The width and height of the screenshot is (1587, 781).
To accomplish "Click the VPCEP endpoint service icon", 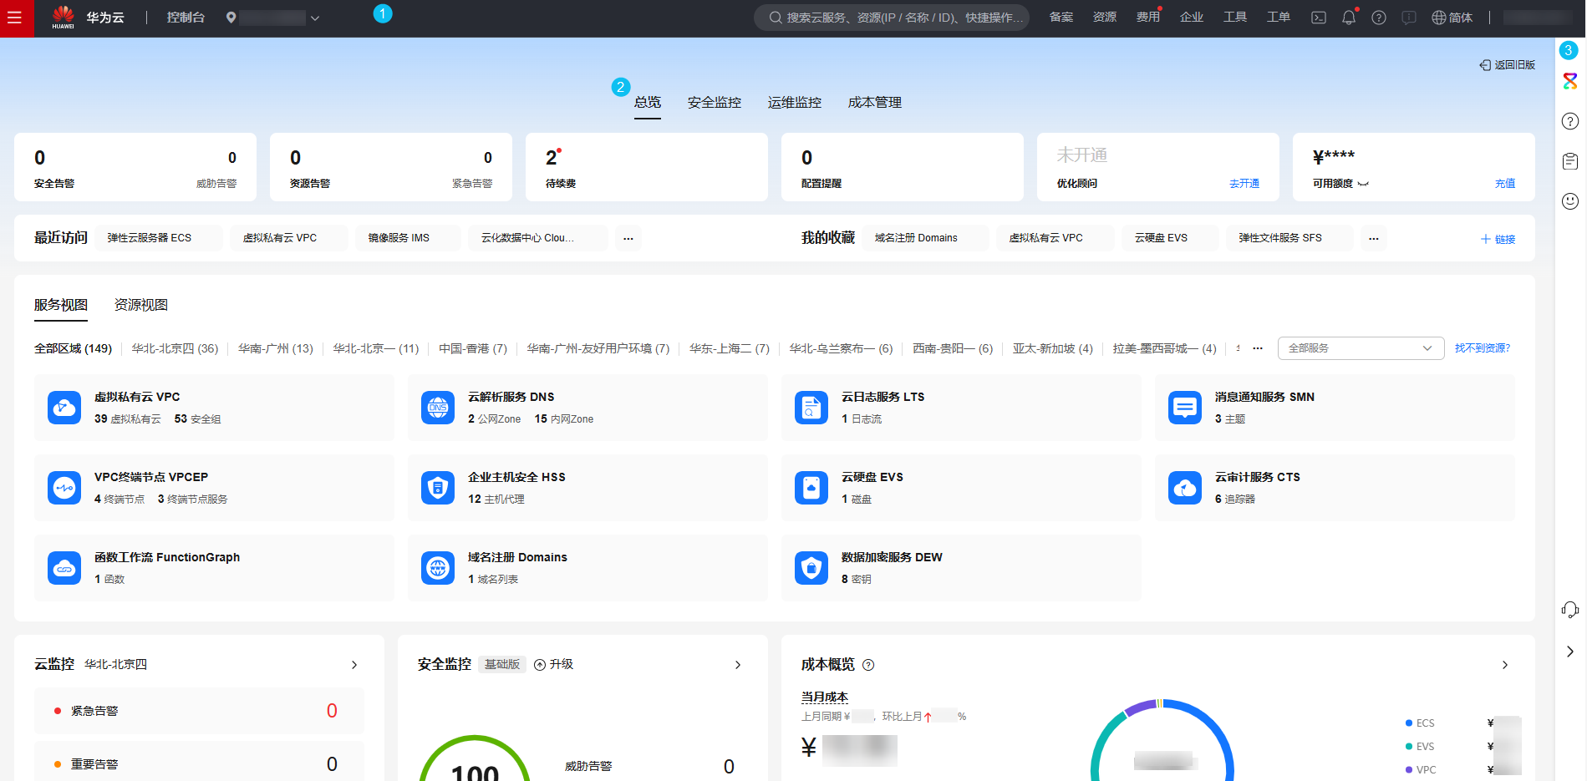I will click(64, 488).
